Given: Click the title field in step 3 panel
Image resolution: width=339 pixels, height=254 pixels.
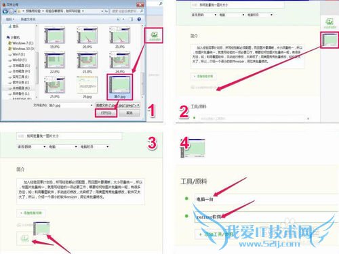Looking at the screenshot, I should [x=69, y=136].
